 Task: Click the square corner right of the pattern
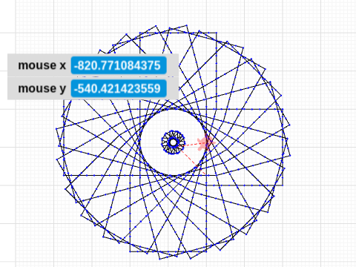coord(283,185)
